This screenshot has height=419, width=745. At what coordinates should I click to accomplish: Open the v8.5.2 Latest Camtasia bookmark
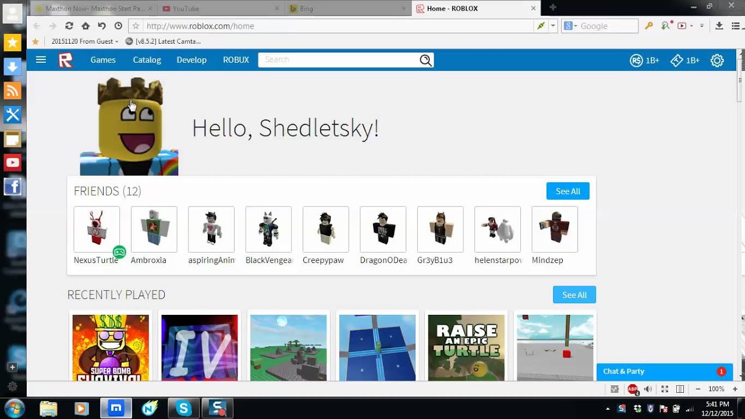(x=163, y=41)
